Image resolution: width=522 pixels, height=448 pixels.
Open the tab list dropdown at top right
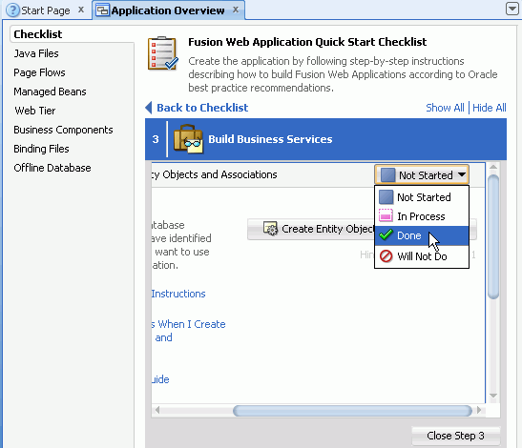pyautogui.click(x=512, y=9)
